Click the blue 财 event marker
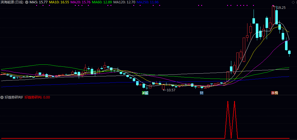 pyautogui.click(x=202, y=93)
